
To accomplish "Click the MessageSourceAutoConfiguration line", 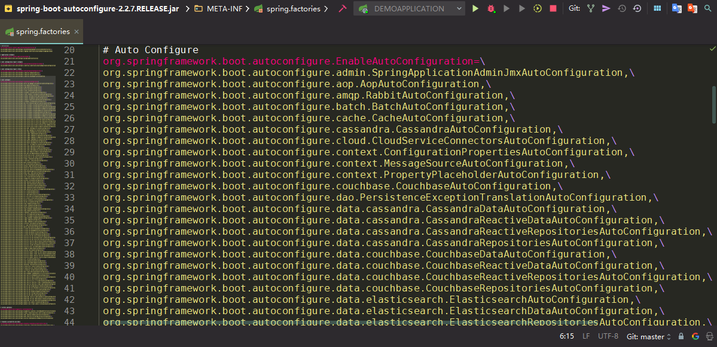I will [339, 164].
